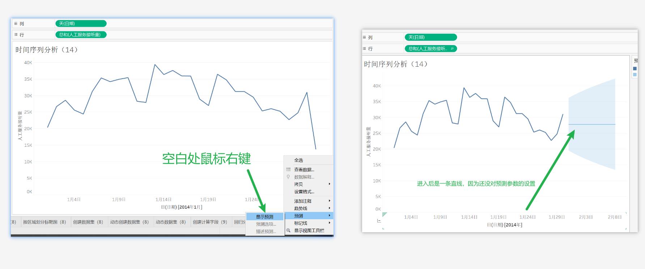This screenshot has height=269, width=645.
Task: Click the 2月8日 label in right chart
Action: [615, 217]
